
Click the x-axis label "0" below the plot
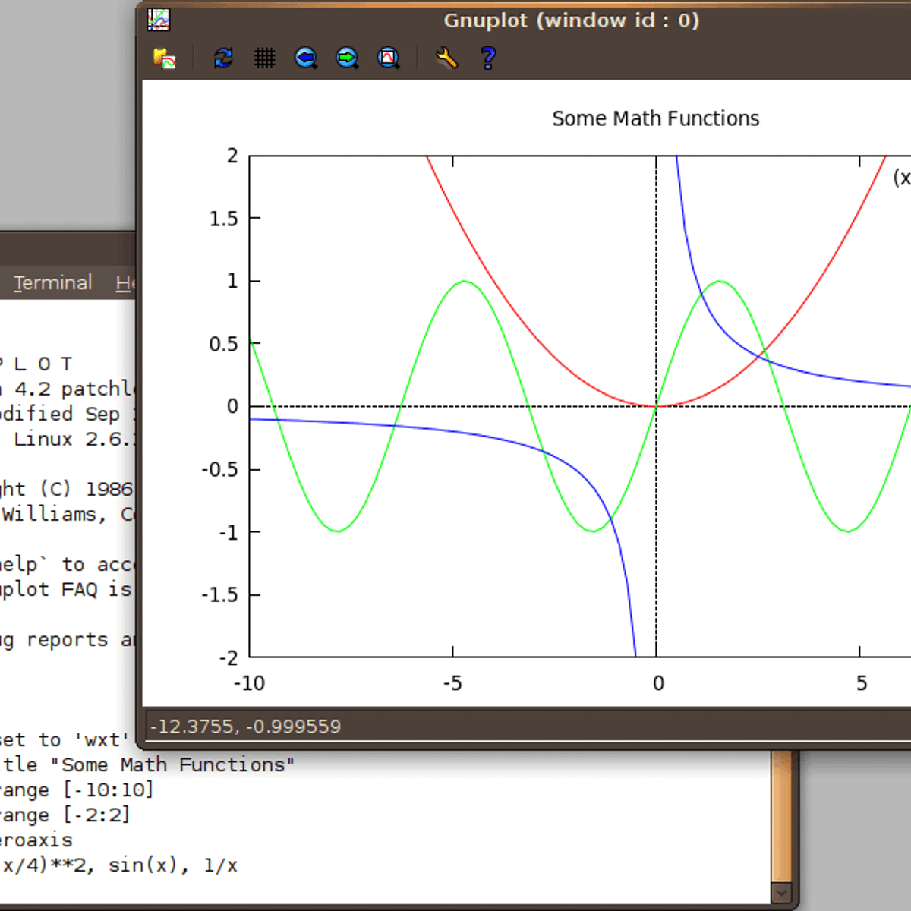[x=658, y=683]
